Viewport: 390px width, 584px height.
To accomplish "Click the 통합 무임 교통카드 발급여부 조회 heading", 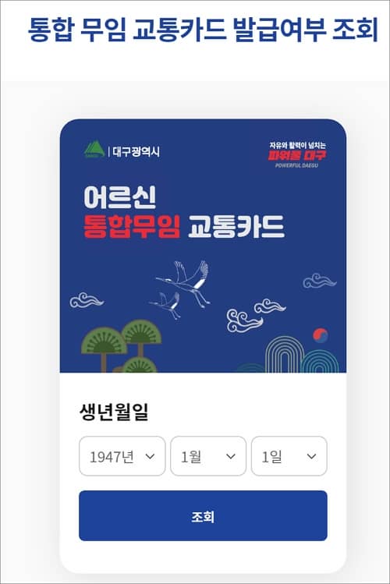I will coord(203,29).
